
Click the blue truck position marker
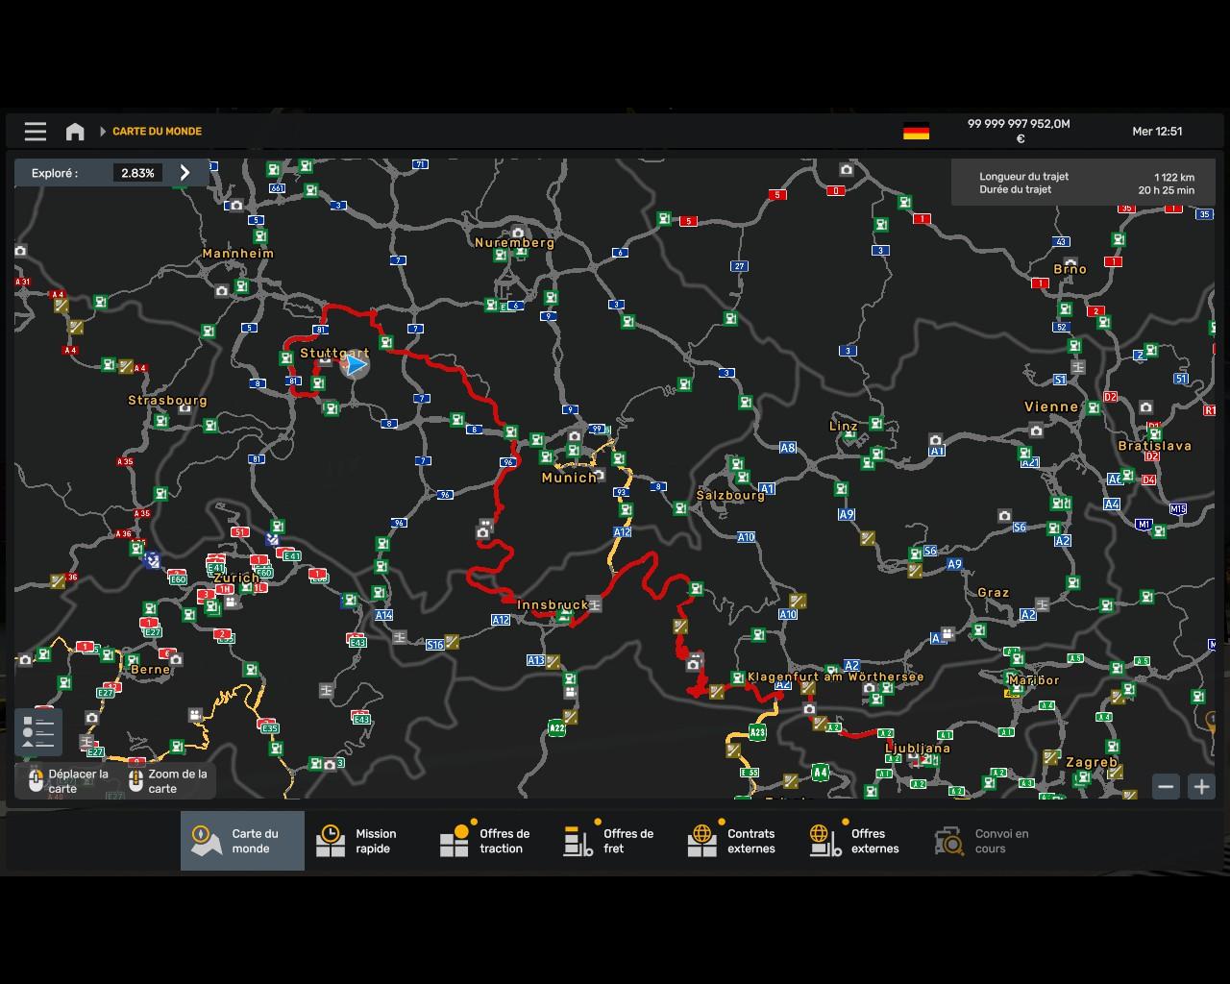point(357,365)
